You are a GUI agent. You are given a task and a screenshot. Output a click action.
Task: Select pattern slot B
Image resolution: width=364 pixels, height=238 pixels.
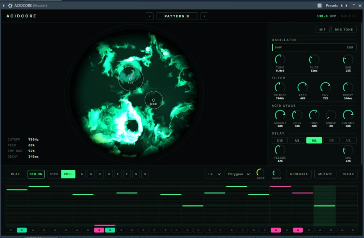click(x=91, y=174)
